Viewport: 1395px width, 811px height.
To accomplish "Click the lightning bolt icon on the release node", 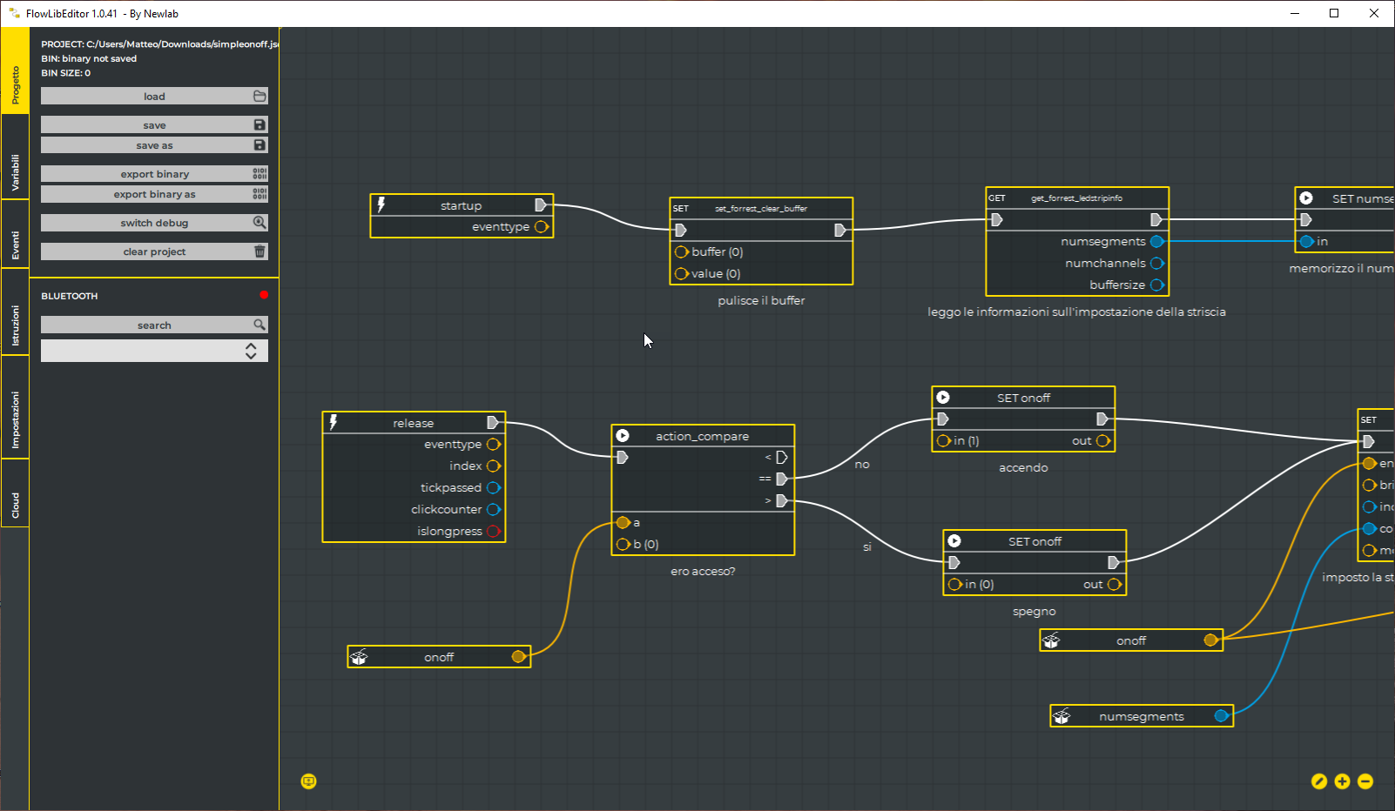I will pos(334,422).
